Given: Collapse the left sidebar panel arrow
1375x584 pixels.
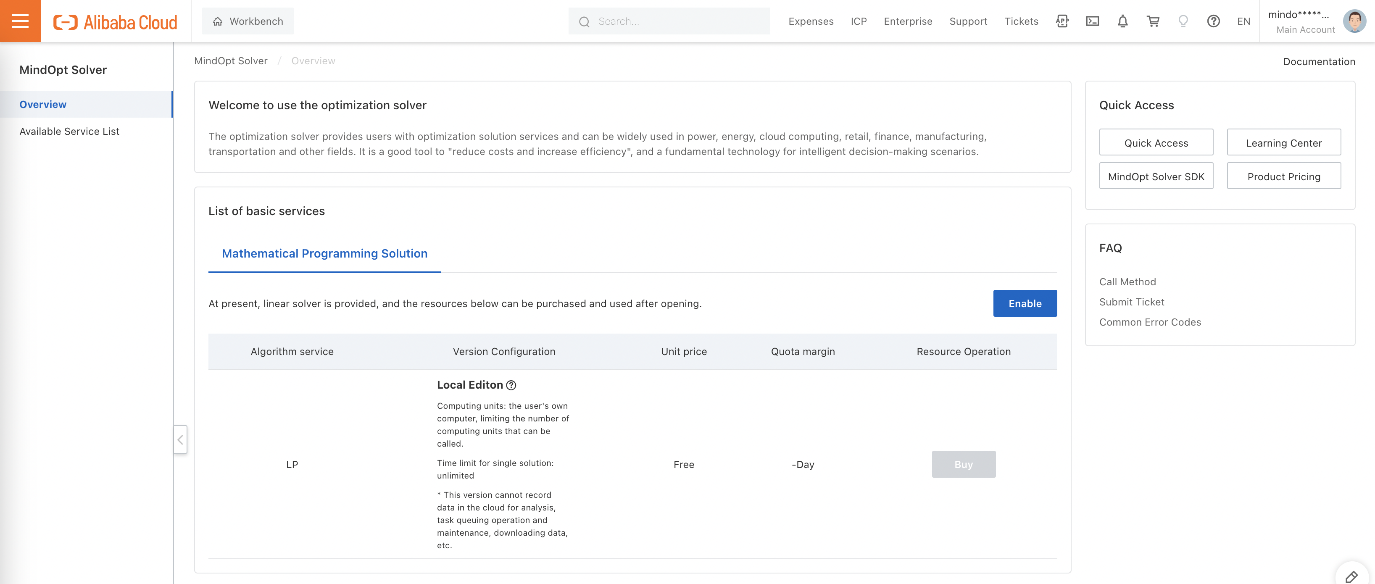Looking at the screenshot, I should pos(180,439).
